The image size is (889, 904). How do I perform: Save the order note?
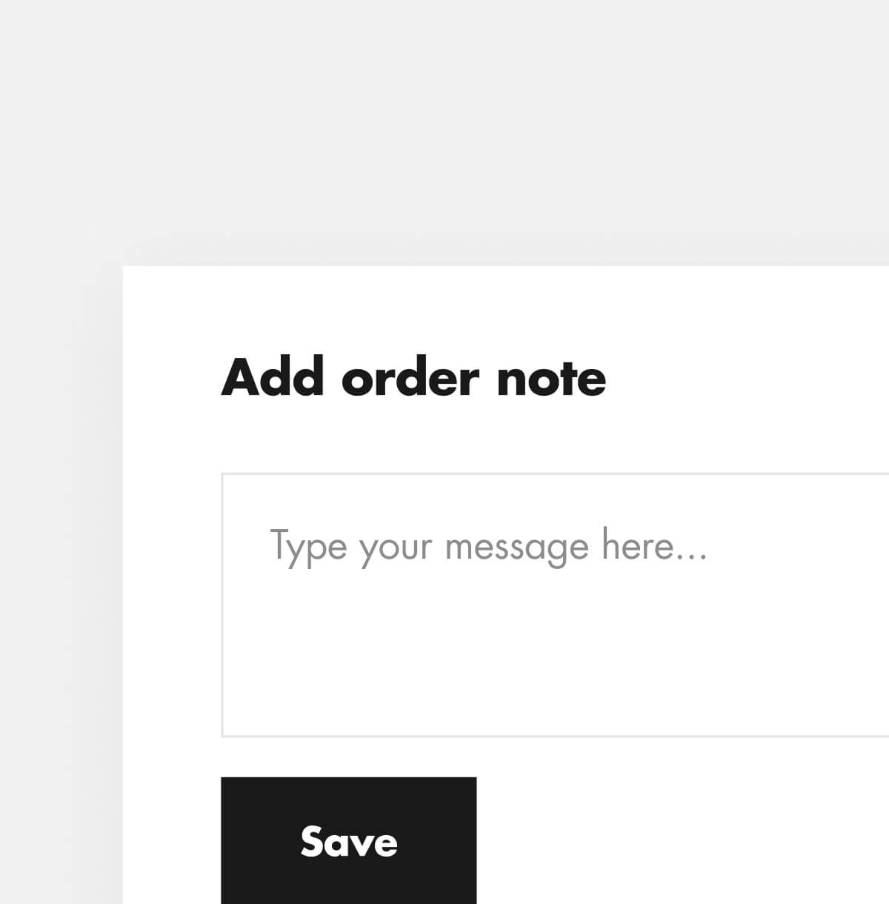coord(348,840)
